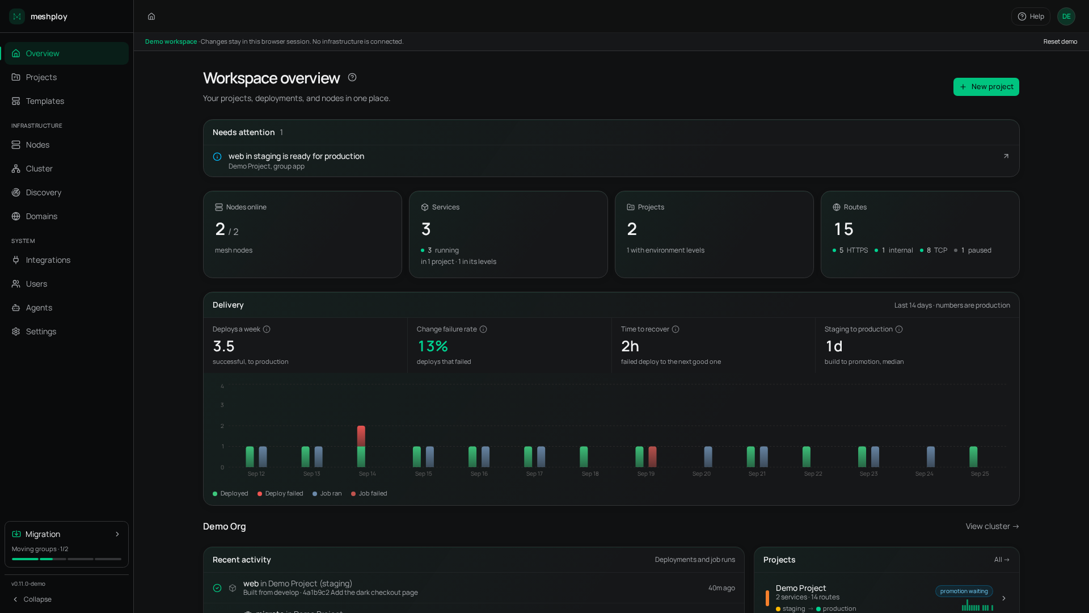This screenshot has height=613, width=1089.
Task: Open the Demo workspace link
Action: click(x=171, y=41)
